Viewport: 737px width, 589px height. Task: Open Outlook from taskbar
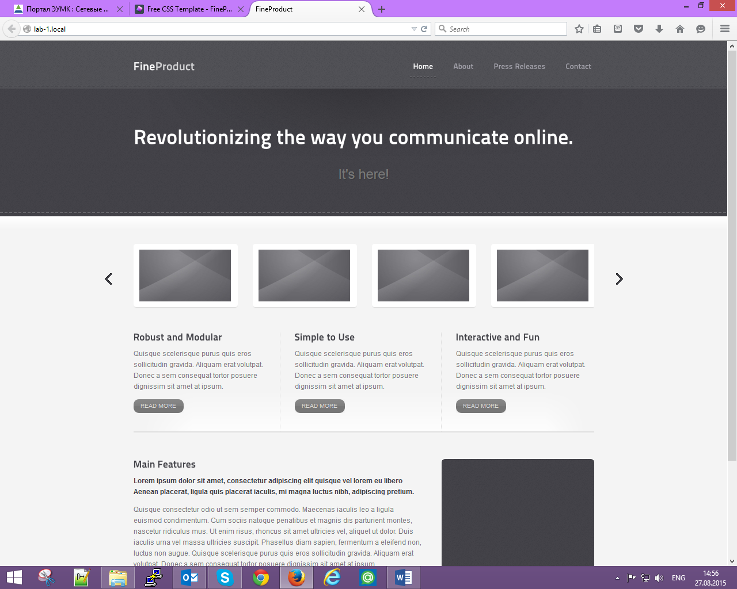click(x=189, y=577)
